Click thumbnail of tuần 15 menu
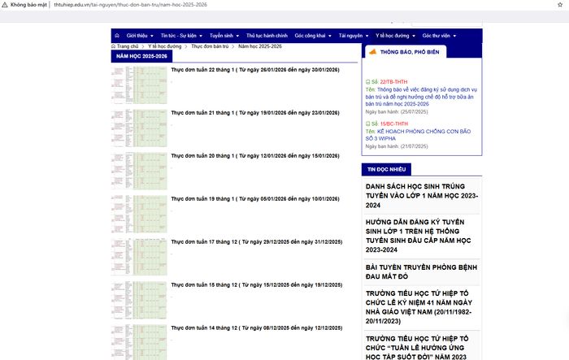The height and width of the screenshot is (360, 569). 139,300
